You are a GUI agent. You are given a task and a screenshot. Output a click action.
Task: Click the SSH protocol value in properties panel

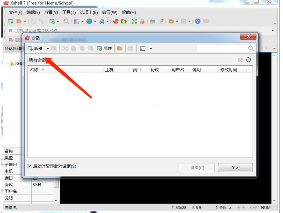tap(37, 185)
